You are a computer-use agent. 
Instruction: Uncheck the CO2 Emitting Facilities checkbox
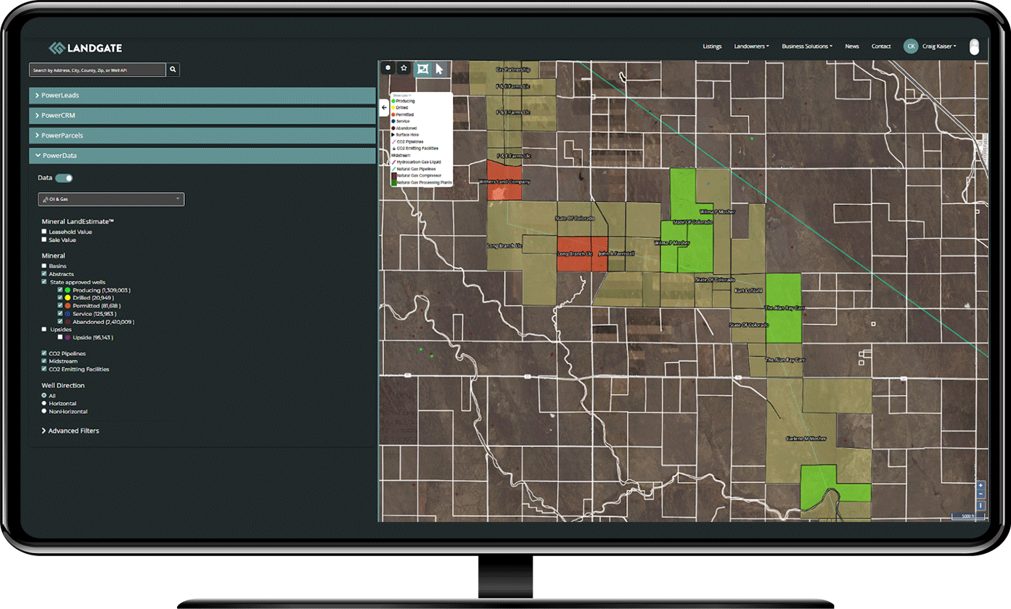click(44, 369)
